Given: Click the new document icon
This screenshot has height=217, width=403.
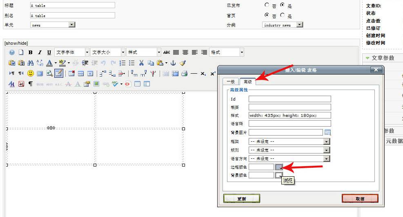Looking at the screenshot, I should pos(21,52).
